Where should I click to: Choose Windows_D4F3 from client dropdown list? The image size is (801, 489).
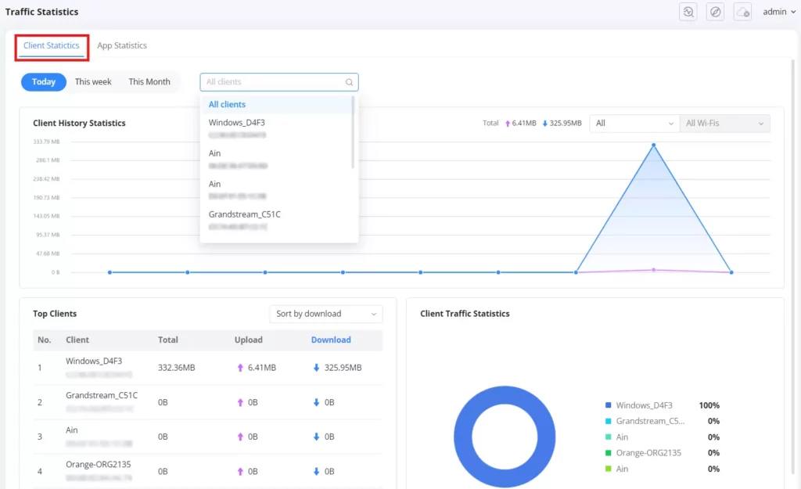click(x=236, y=123)
